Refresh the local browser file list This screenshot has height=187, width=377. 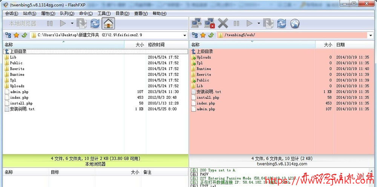point(95,24)
